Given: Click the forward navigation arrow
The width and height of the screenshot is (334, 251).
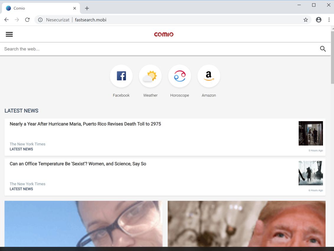Looking at the screenshot, I should [17, 19].
